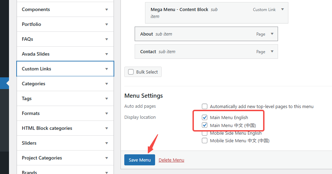332x174 pixels.
Task: Expand the About menu item dropdown
Action: point(272,34)
